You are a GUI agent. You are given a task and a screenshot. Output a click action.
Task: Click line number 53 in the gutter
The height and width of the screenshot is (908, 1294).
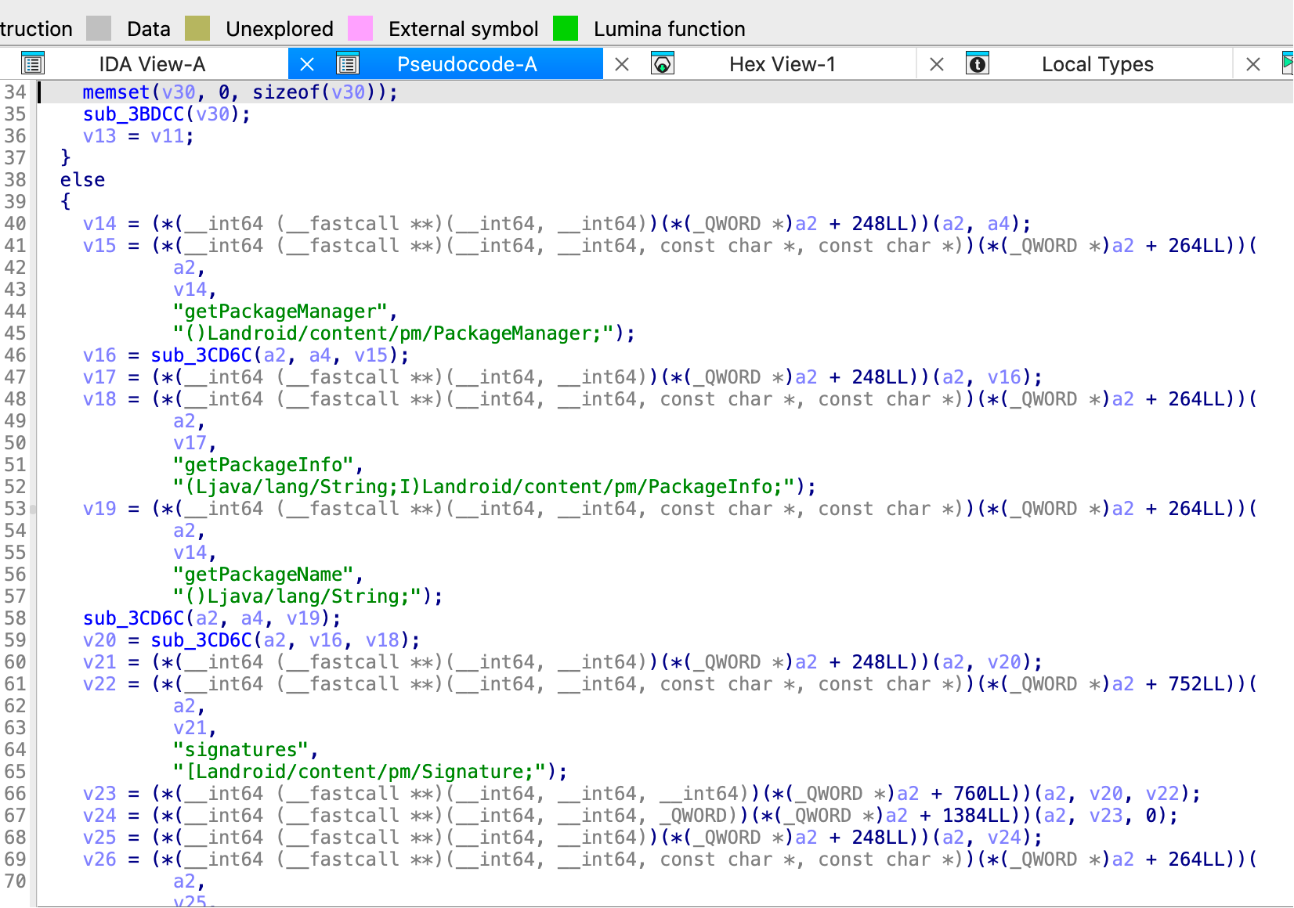coord(16,509)
